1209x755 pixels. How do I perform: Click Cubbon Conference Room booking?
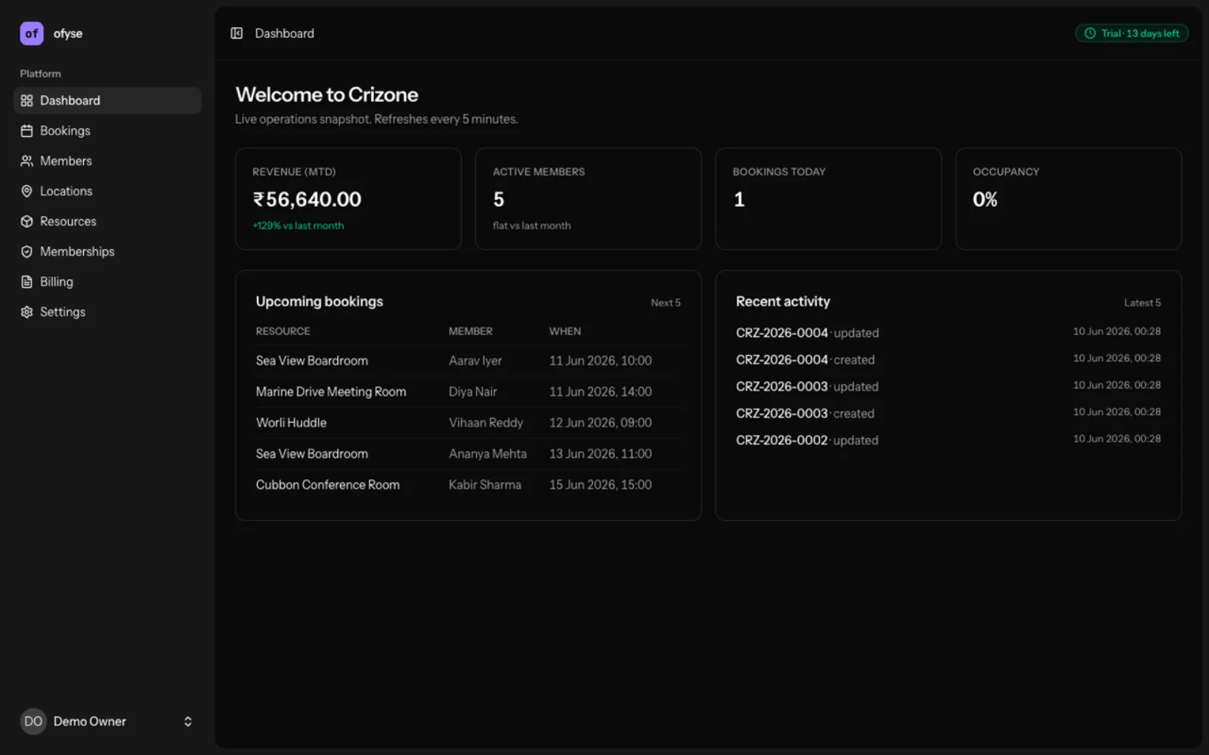468,485
